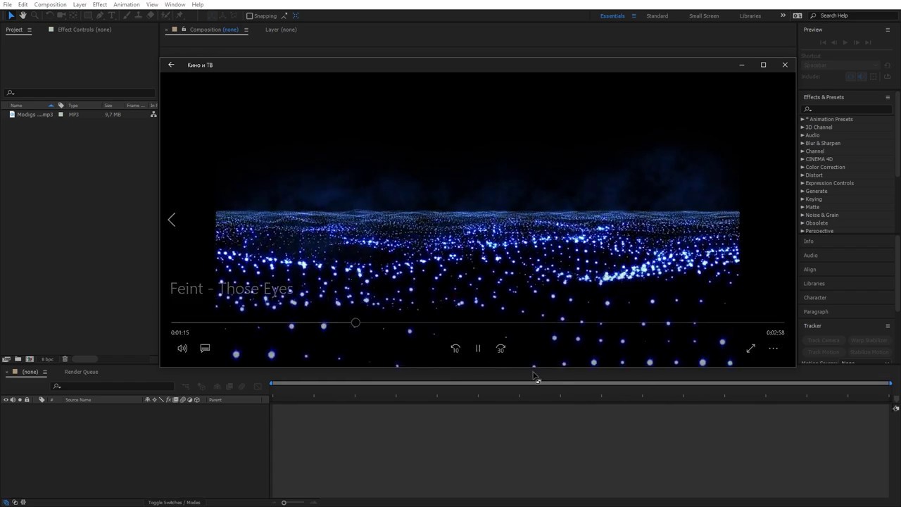The width and height of the screenshot is (901, 507).
Task: Click Interpret Footage icon in Project panel
Action: [x=6, y=359]
